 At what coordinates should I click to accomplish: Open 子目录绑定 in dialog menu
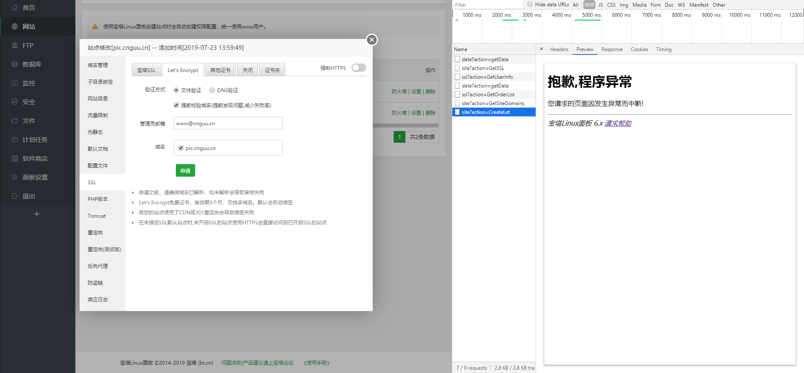103,82
